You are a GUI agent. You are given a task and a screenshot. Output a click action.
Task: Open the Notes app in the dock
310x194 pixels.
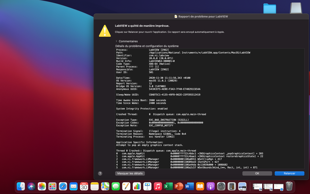pyautogui.click(x=94, y=186)
